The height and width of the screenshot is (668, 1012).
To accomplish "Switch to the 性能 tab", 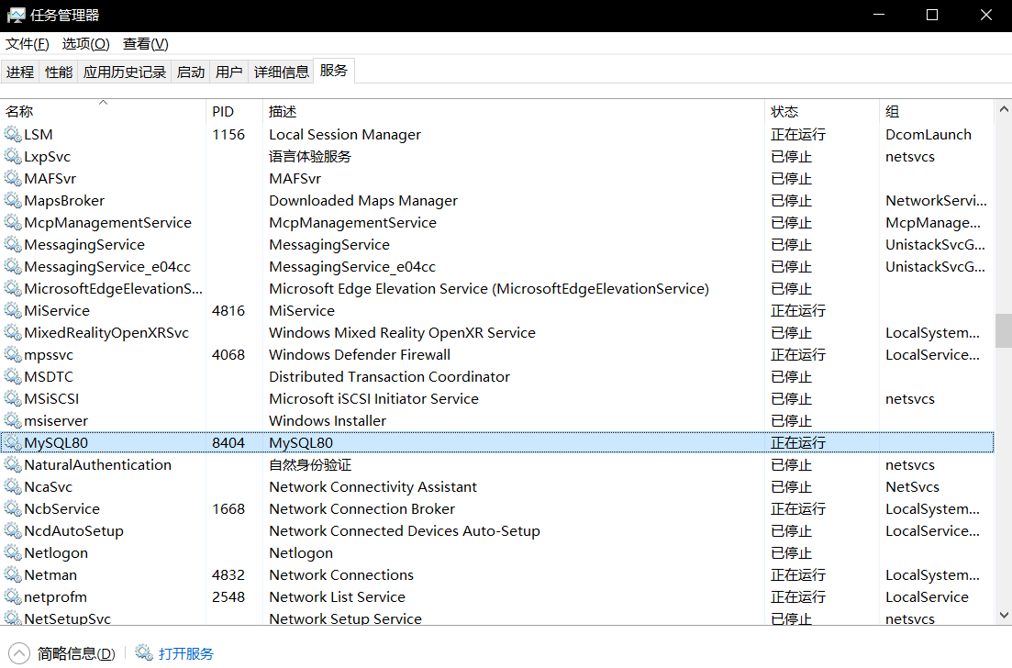I will tap(59, 72).
